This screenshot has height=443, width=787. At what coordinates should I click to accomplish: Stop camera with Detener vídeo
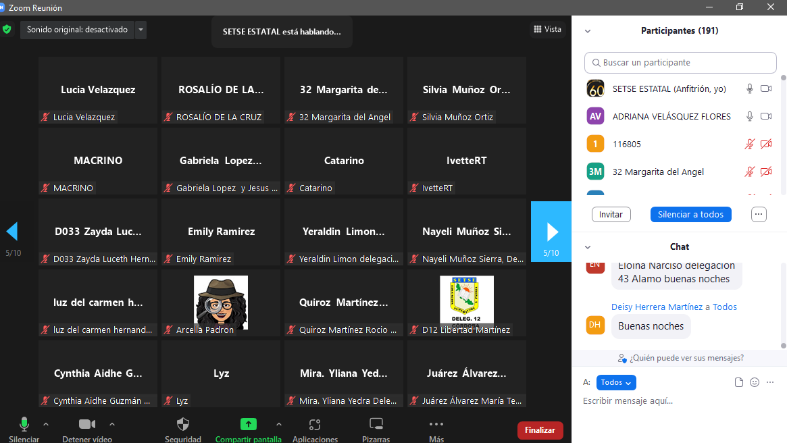87,430
